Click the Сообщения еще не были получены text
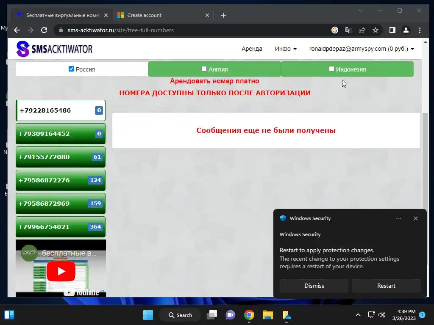Image resolution: width=434 pixels, height=325 pixels. pos(266,130)
